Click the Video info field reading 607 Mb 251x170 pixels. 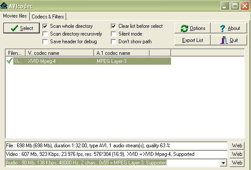(x=116, y=154)
